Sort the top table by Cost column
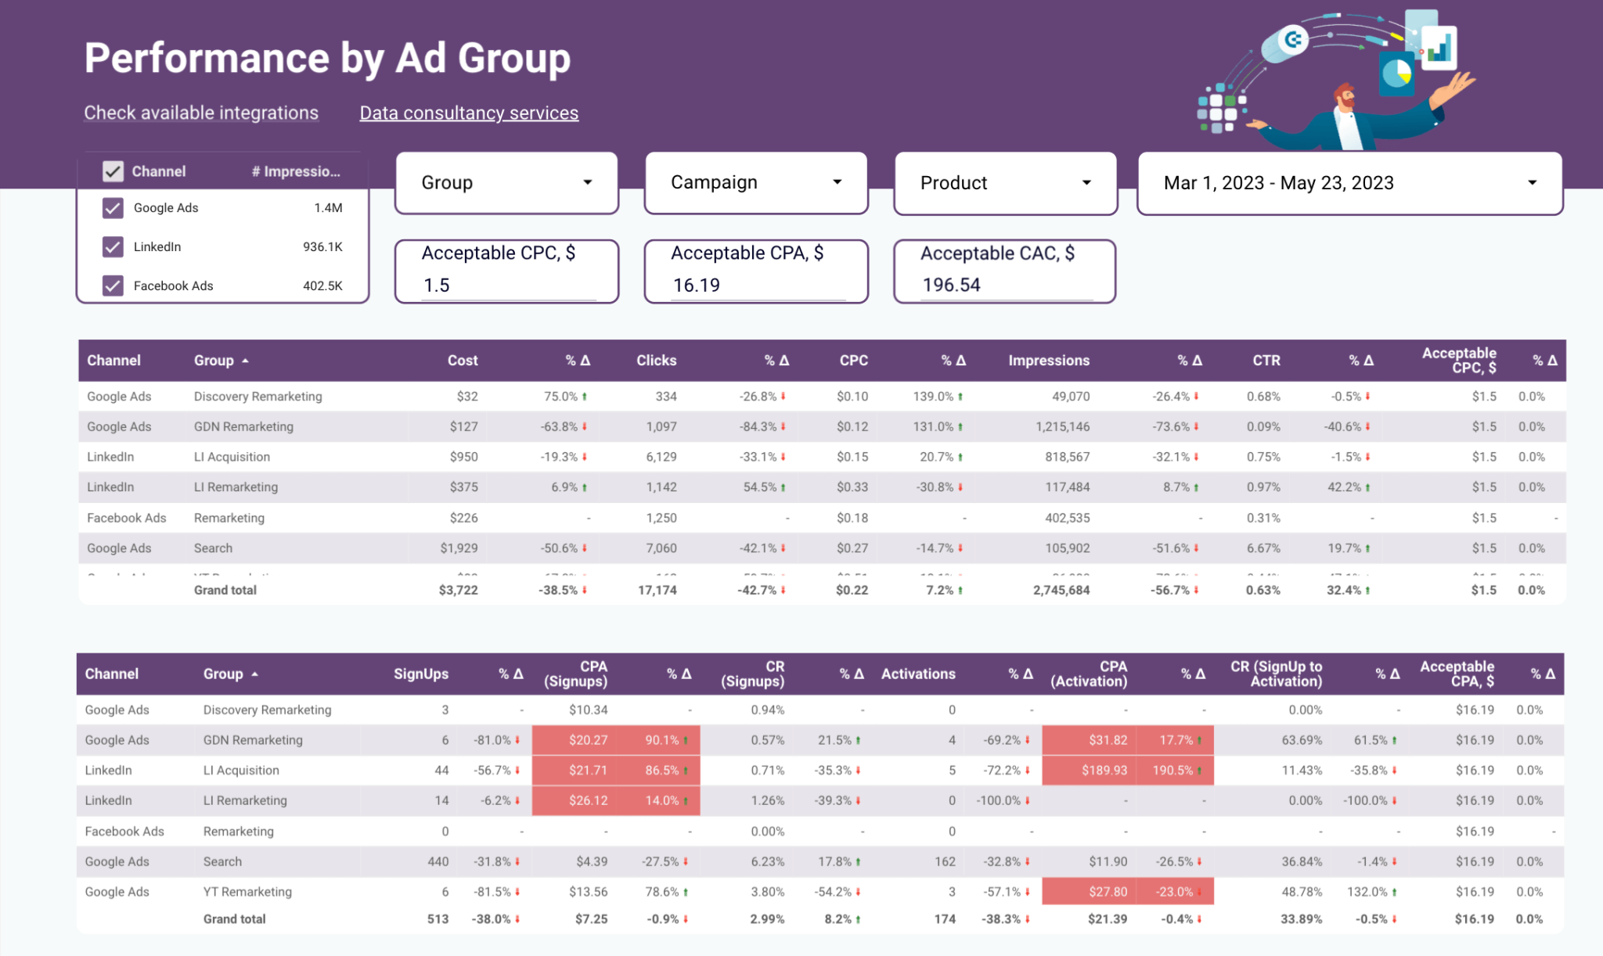1603x956 pixels. coord(462,361)
